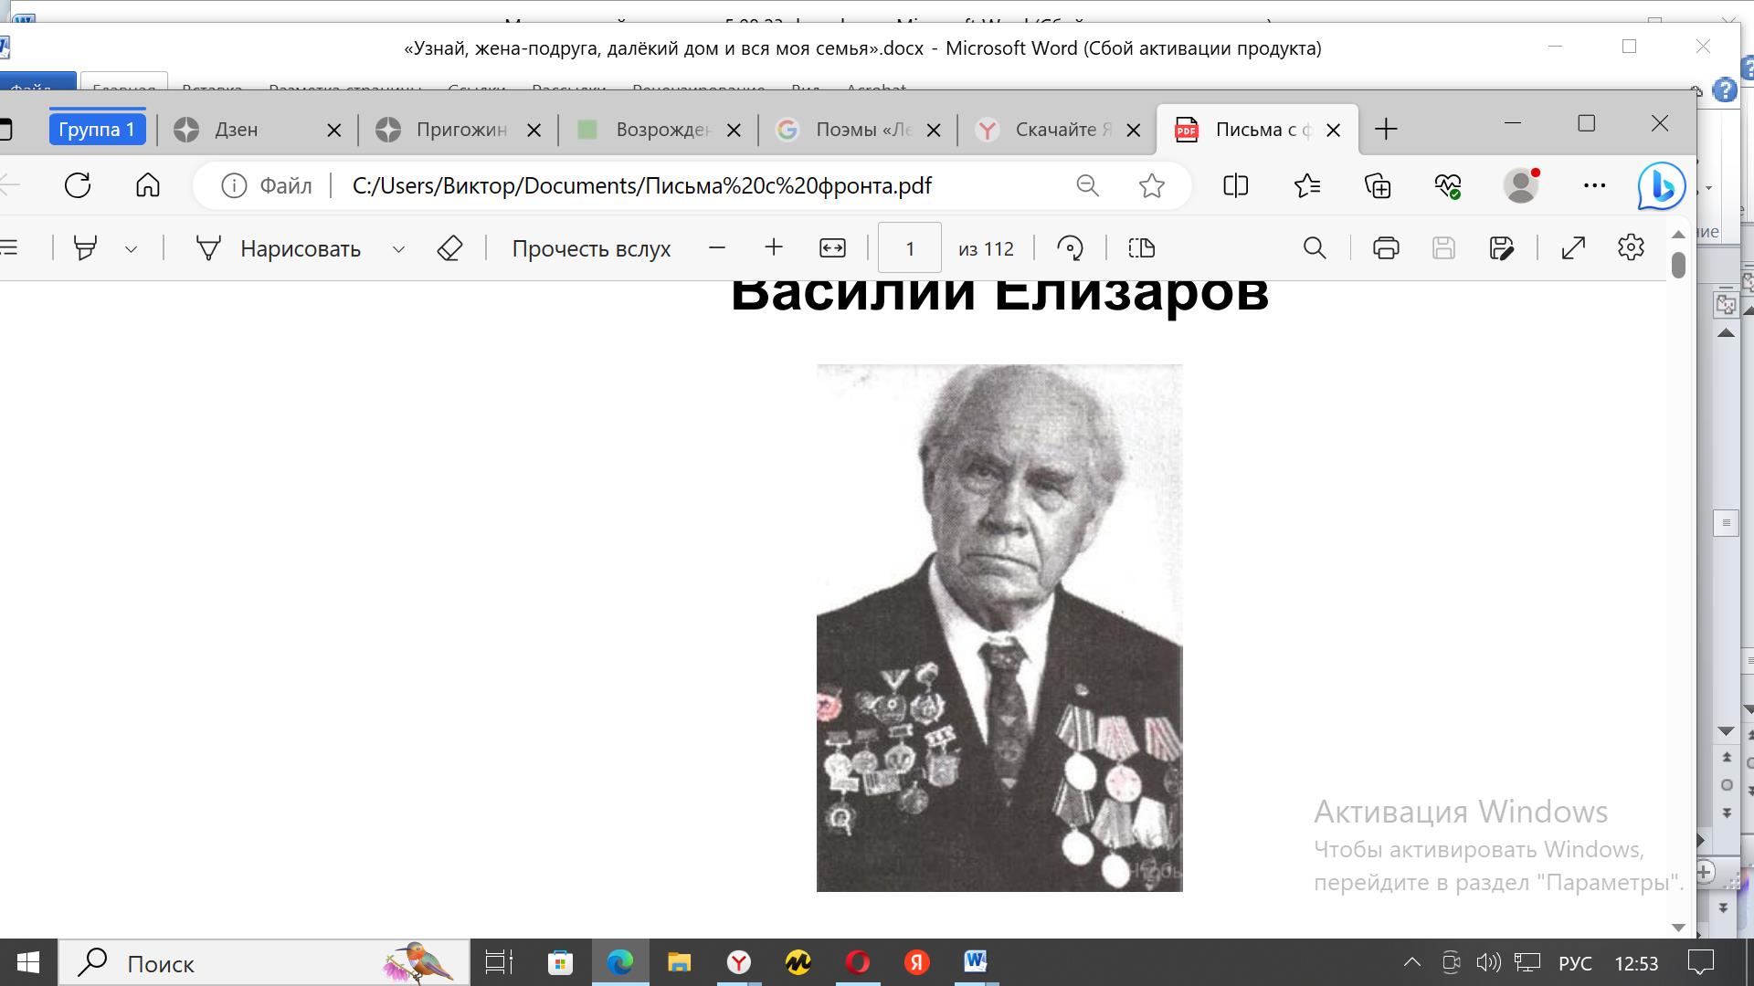Fit PDF page to width
This screenshot has width=1754, height=986.
pos(832,247)
